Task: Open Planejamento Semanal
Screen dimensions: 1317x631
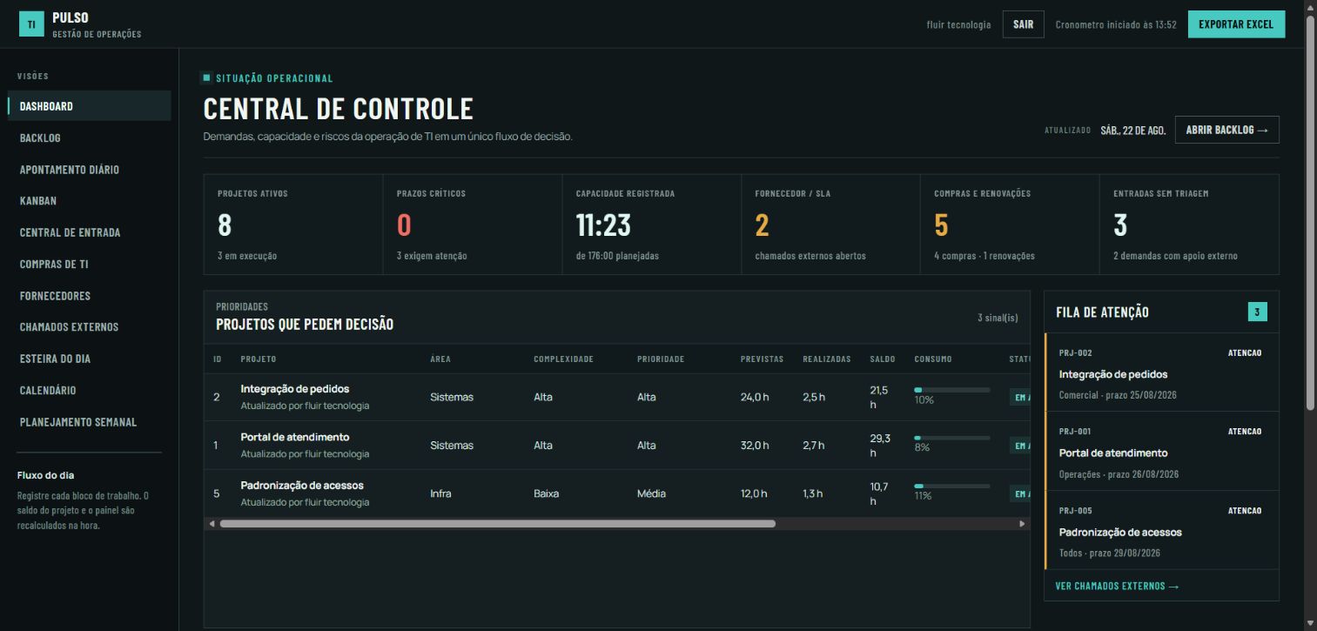Action: (x=90, y=422)
